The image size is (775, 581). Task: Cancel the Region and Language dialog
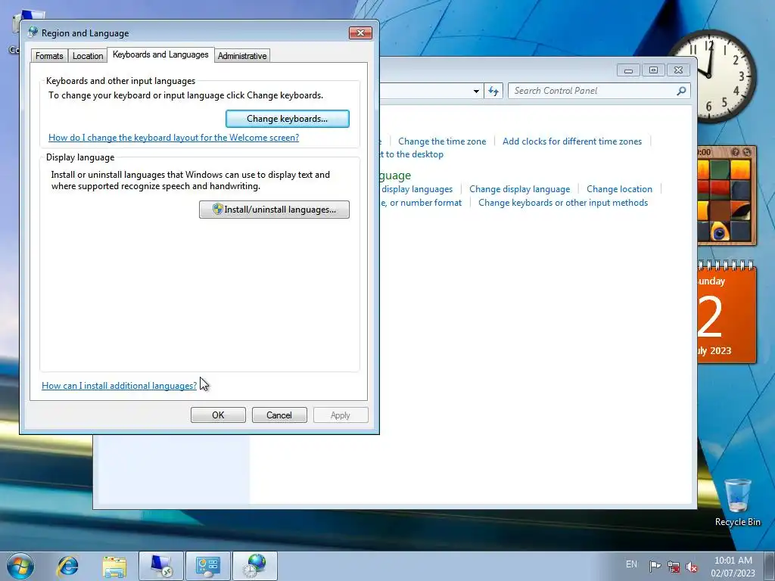pos(279,415)
